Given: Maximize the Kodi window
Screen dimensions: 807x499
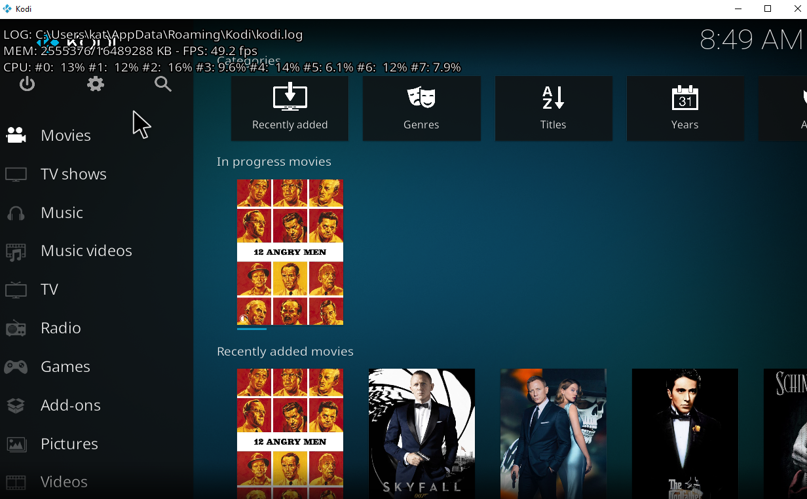Looking at the screenshot, I should (x=768, y=9).
